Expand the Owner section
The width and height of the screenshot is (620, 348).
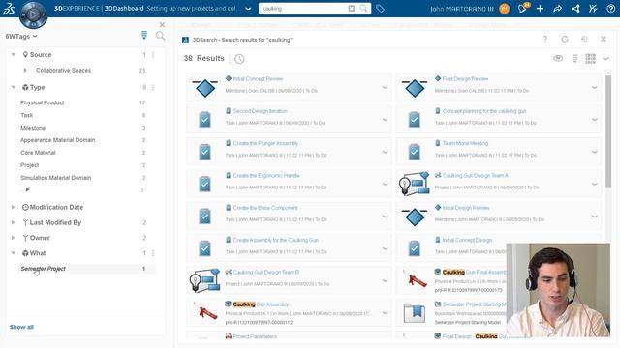pos(13,238)
